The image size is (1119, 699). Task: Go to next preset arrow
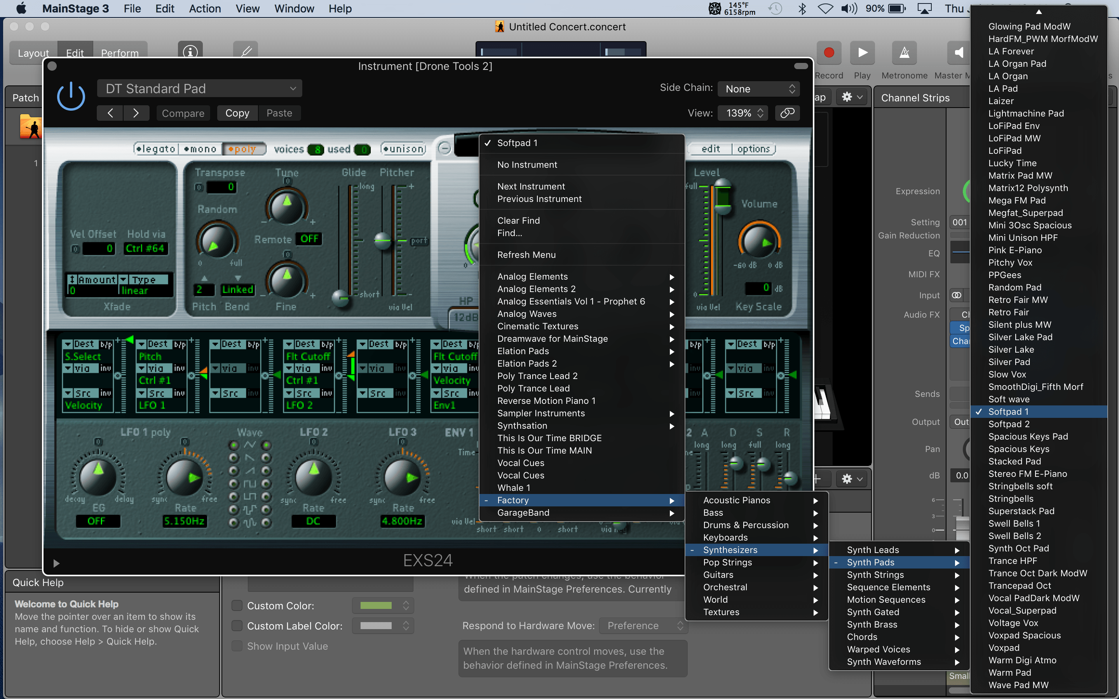[x=136, y=113]
